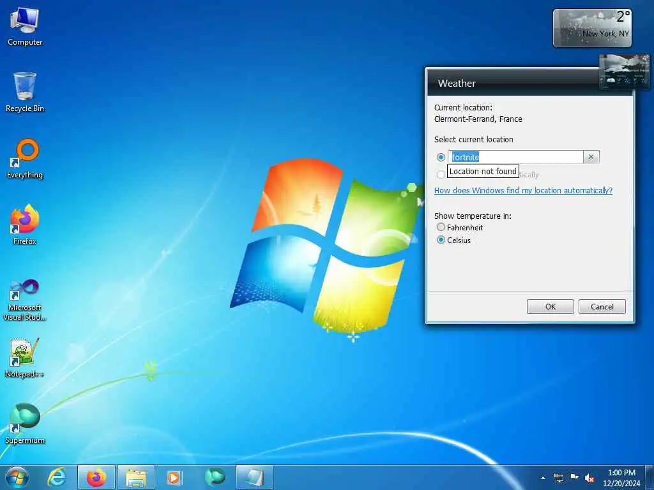The width and height of the screenshot is (654, 490).
Task: Switch to Firefox in the taskbar
Action: point(96,477)
